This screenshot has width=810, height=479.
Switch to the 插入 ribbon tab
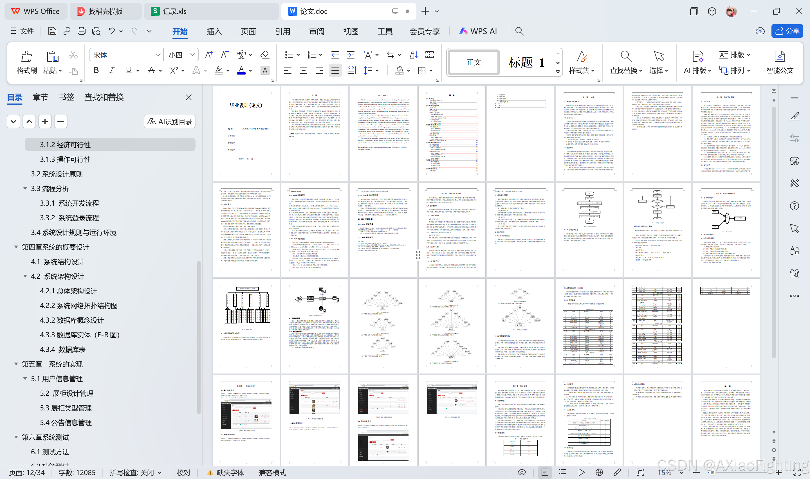(214, 31)
